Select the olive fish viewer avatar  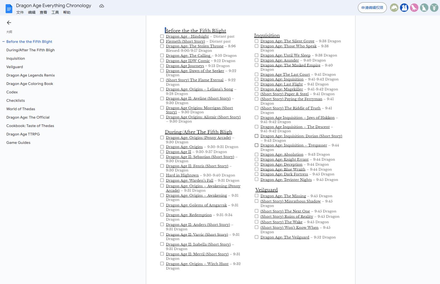coord(394,8)
